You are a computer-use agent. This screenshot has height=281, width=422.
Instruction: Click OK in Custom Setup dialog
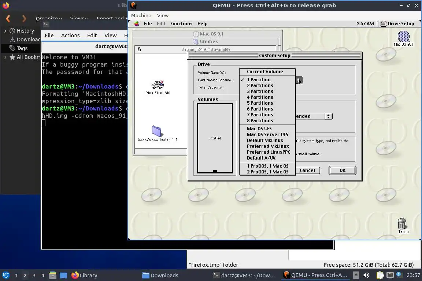coord(343,171)
